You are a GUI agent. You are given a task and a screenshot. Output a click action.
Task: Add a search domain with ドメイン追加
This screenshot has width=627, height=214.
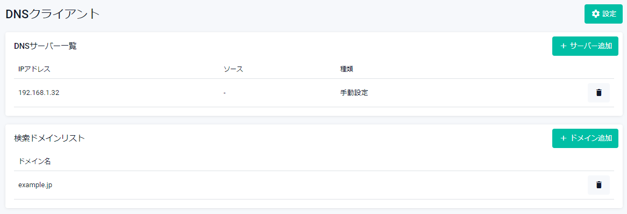585,138
